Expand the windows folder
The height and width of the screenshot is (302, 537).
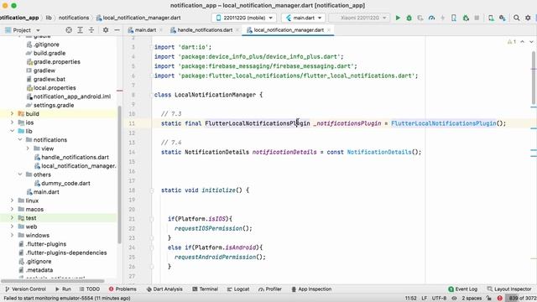tap(12, 235)
